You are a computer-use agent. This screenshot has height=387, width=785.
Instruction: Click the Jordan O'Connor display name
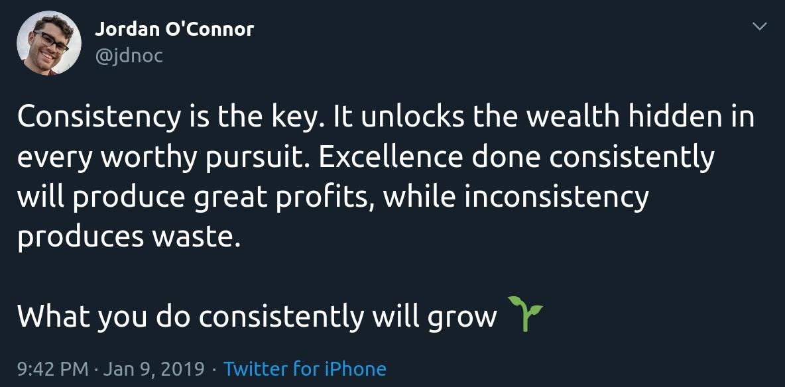[174, 30]
